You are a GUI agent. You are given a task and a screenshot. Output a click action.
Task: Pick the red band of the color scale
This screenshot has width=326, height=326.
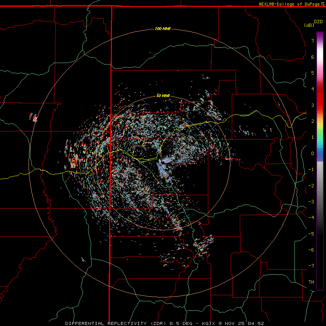[320, 98]
